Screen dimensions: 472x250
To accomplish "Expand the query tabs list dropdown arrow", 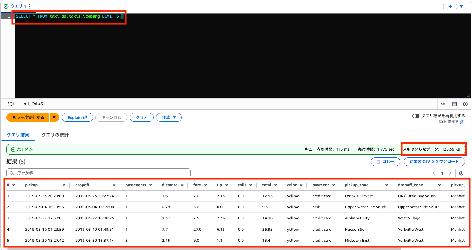I will click(x=461, y=6).
